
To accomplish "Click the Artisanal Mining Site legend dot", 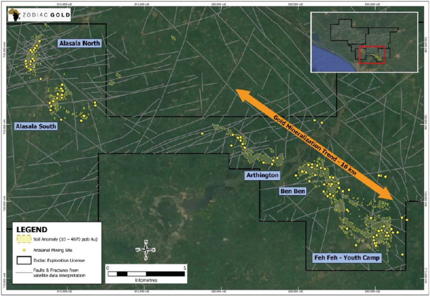I will (x=25, y=250).
